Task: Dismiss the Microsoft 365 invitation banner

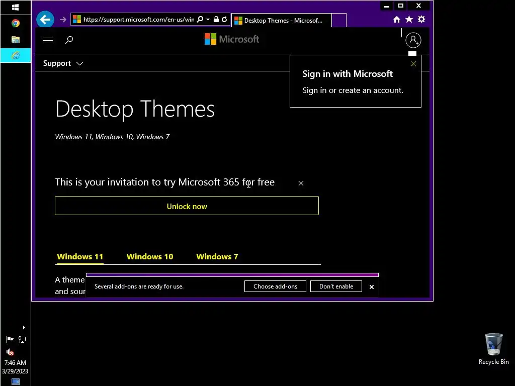Action: click(x=301, y=183)
